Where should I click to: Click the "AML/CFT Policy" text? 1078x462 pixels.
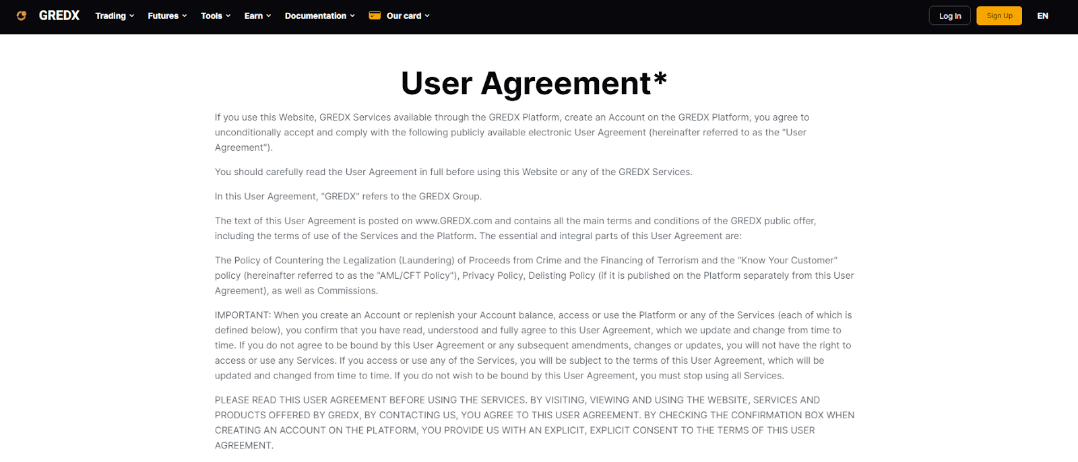(x=418, y=275)
